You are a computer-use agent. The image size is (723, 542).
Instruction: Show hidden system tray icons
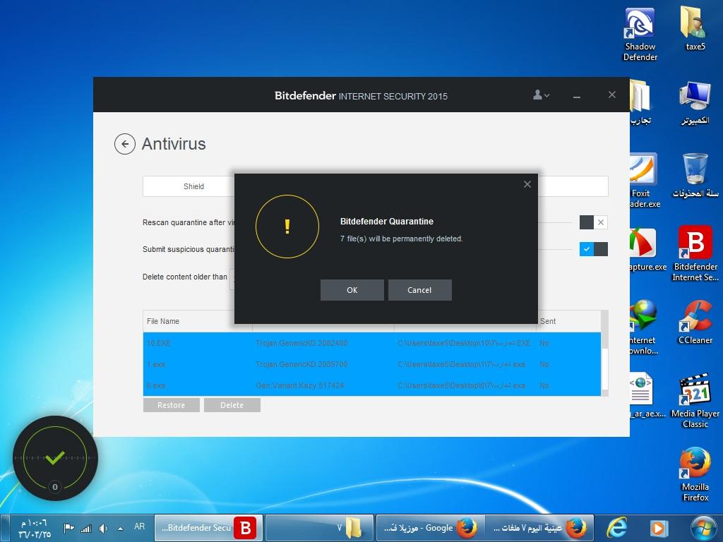120,528
